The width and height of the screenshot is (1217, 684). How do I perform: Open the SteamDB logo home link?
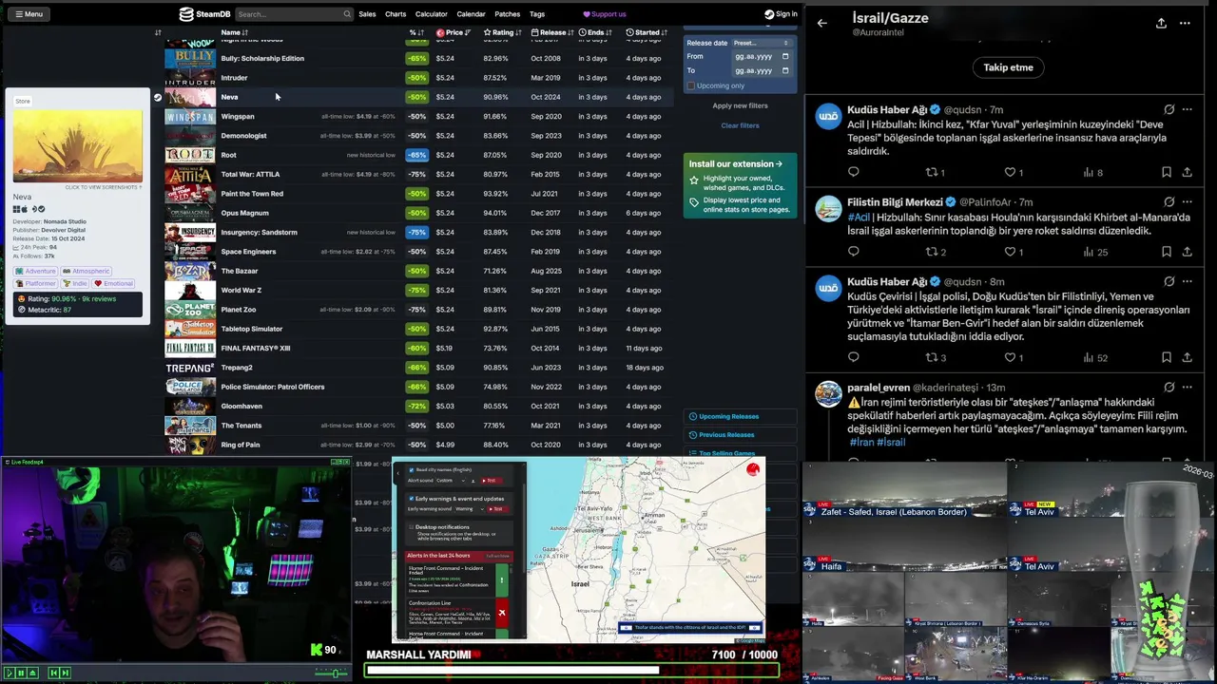205,14
